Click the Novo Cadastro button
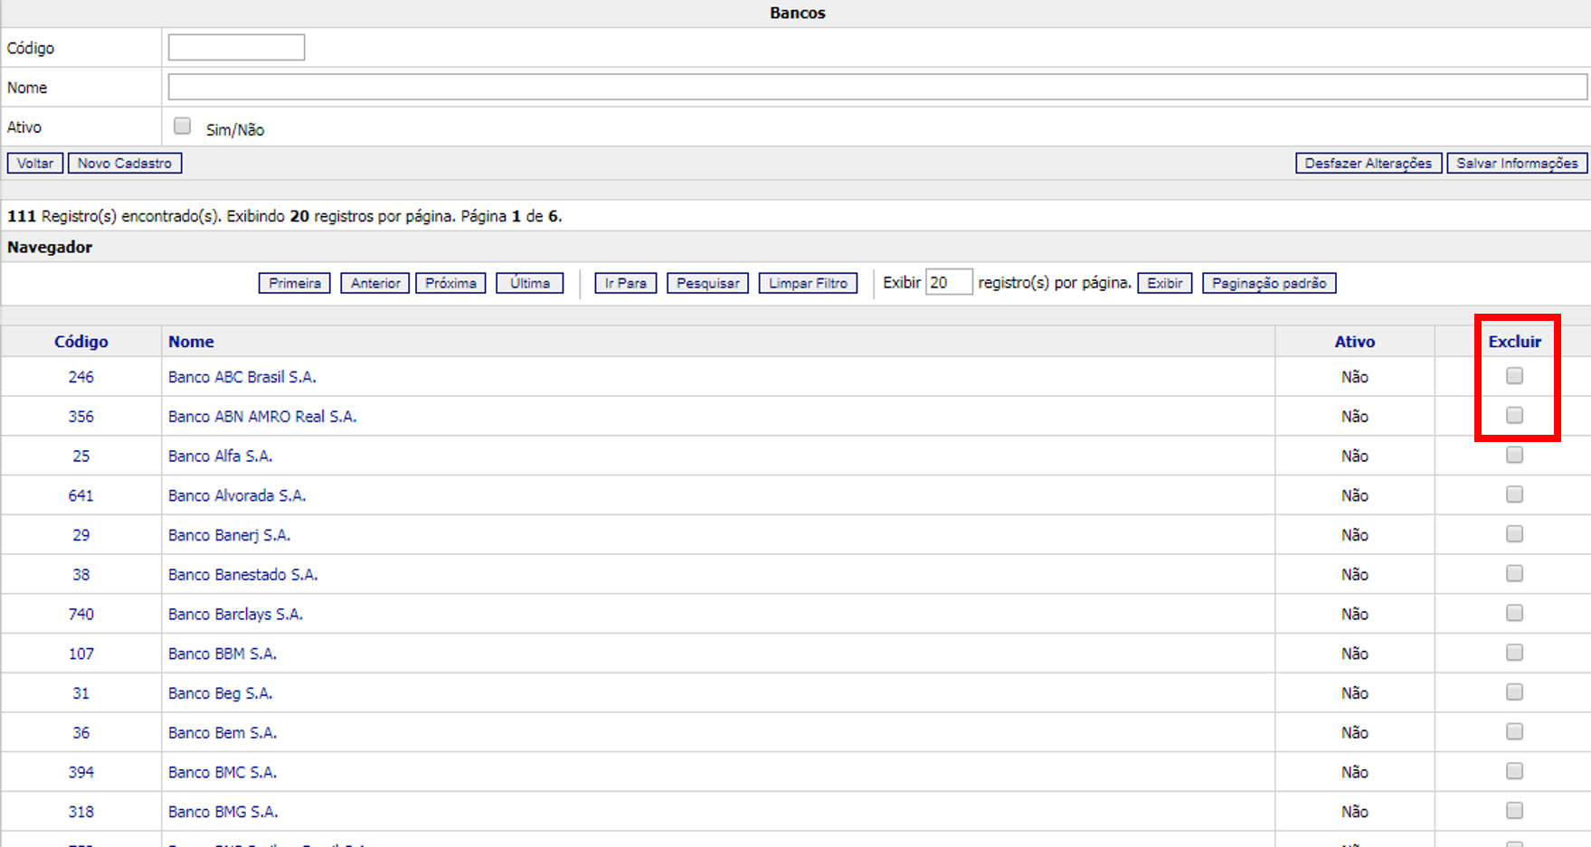1591x847 pixels. (125, 164)
